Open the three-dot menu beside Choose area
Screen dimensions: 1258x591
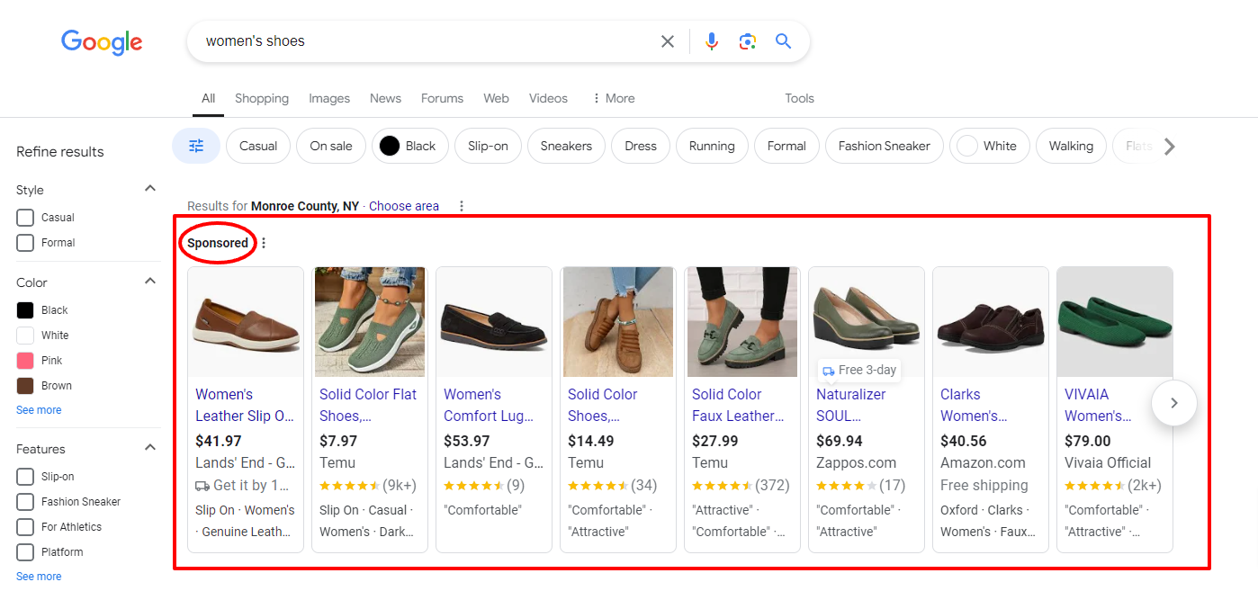pyautogui.click(x=462, y=206)
